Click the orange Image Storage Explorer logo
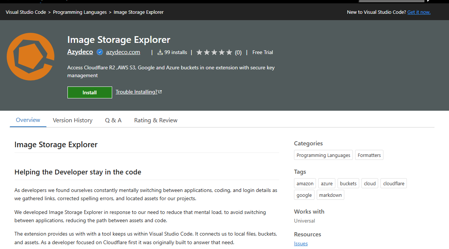 [31, 57]
